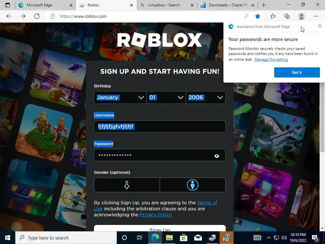Close the virtualbox Search tab
Viewport: 325px width, 244px height.
pyautogui.click(x=192, y=5)
